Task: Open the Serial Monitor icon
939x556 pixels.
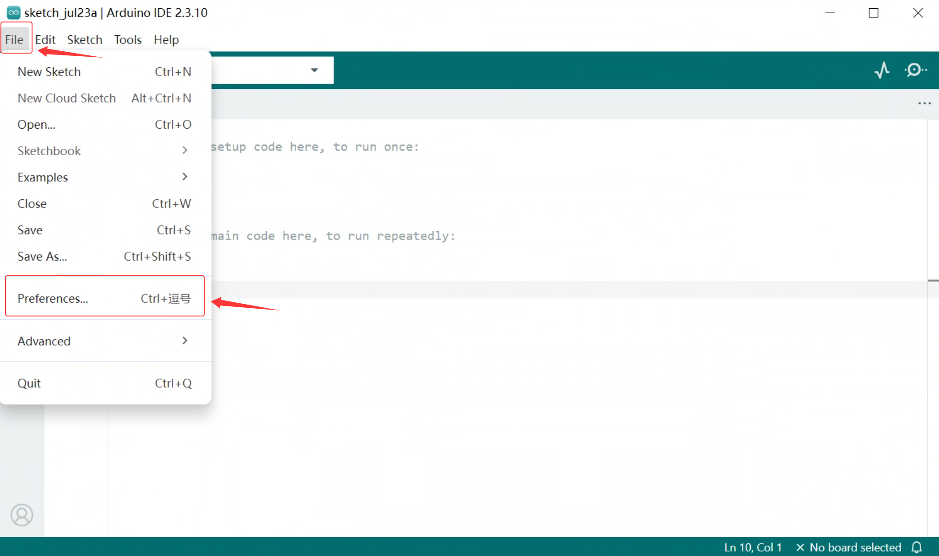Action: click(x=916, y=70)
